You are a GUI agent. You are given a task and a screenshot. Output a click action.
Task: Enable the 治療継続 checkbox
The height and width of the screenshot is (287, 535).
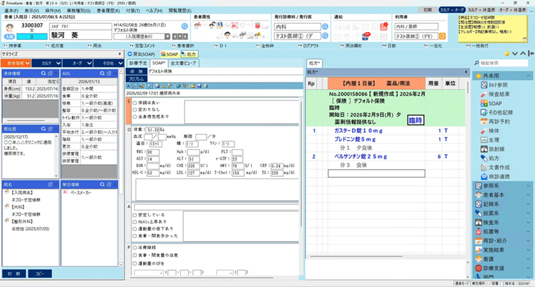pyautogui.click(x=134, y=247)
